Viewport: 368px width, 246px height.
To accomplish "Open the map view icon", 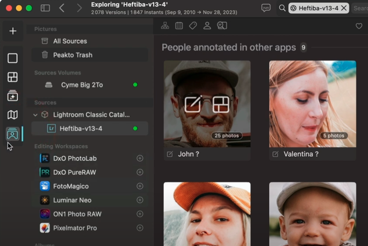I will click(x=12, y=115).
